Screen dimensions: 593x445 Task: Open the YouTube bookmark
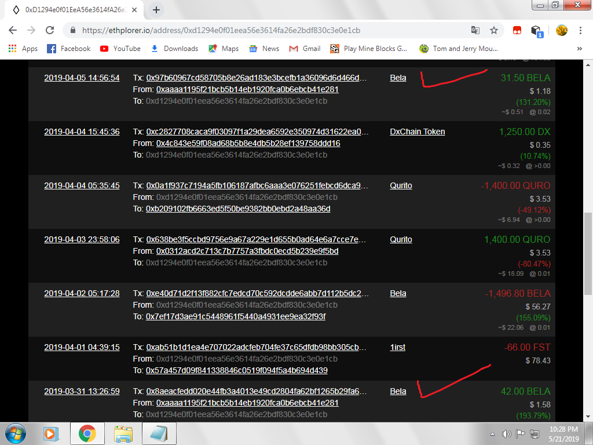(120, 49)
